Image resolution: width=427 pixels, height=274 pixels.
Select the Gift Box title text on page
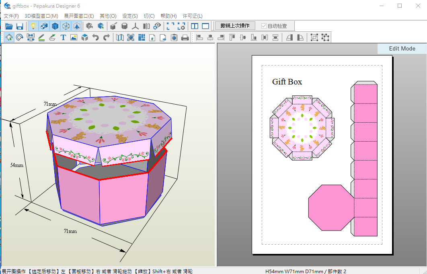pos(287,82)
